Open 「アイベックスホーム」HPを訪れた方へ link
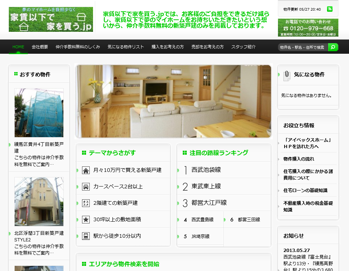 pyautogui.click(x=308, y=143)
